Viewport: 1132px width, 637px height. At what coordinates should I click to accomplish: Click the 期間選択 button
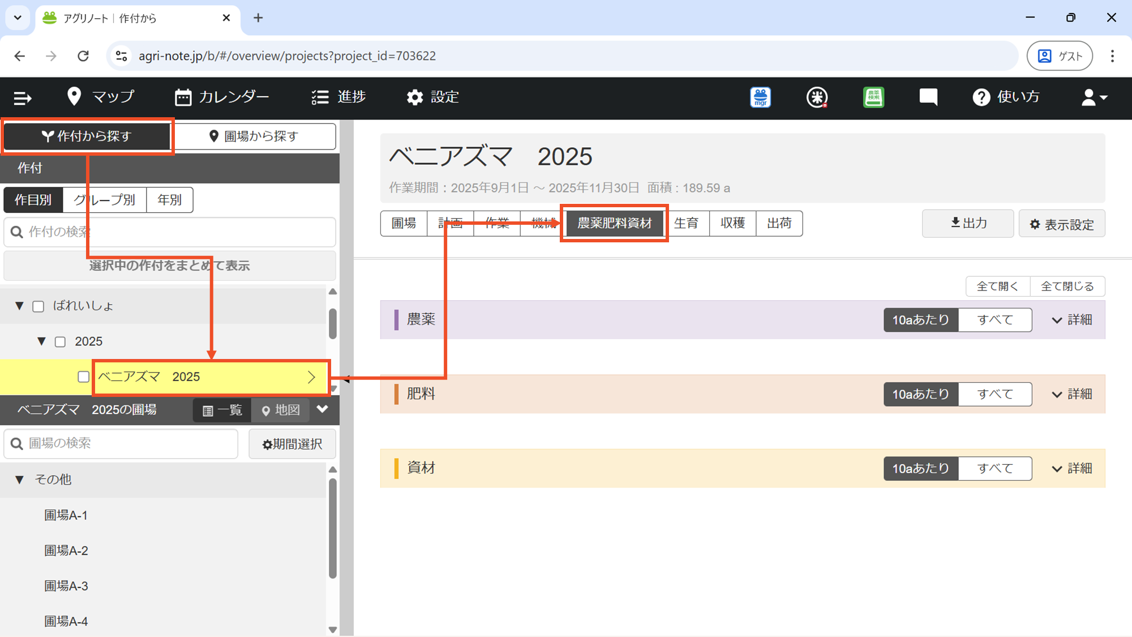292,444
